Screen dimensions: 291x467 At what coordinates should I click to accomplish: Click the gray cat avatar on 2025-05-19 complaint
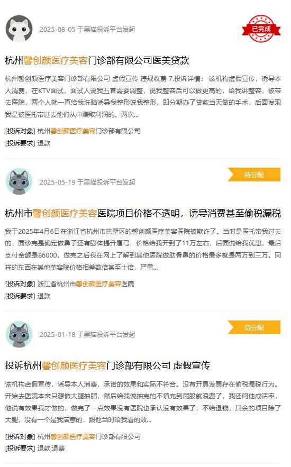pos(19,182)
